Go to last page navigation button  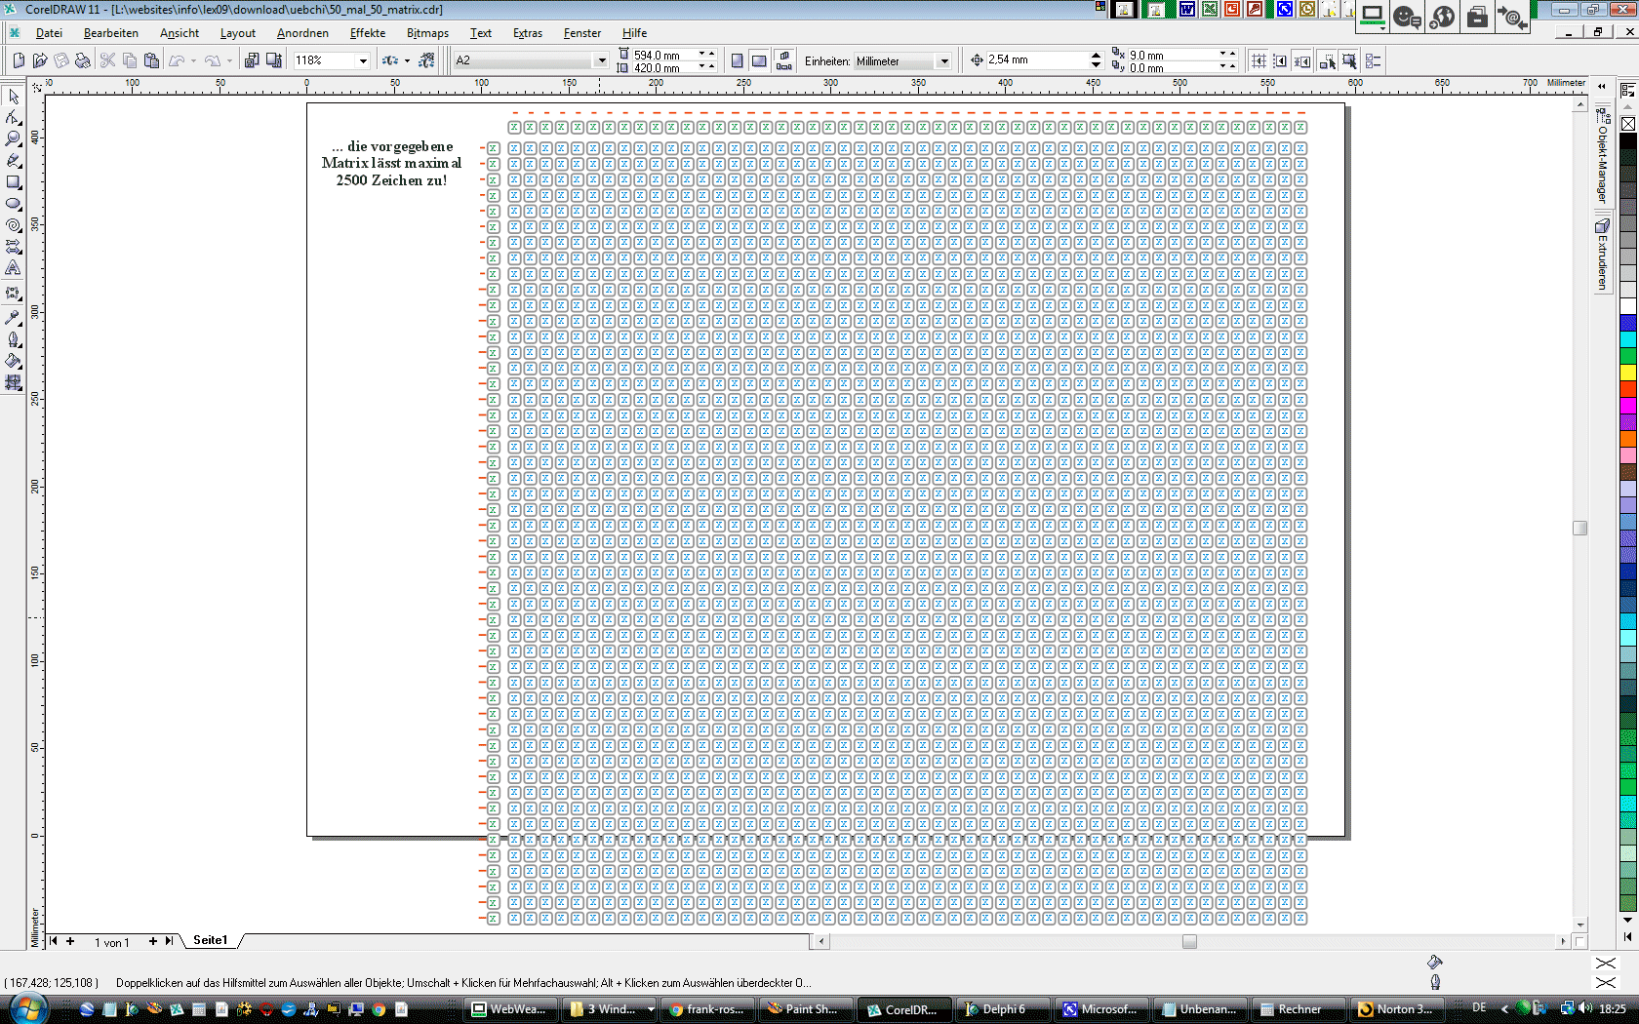[169, 941]
